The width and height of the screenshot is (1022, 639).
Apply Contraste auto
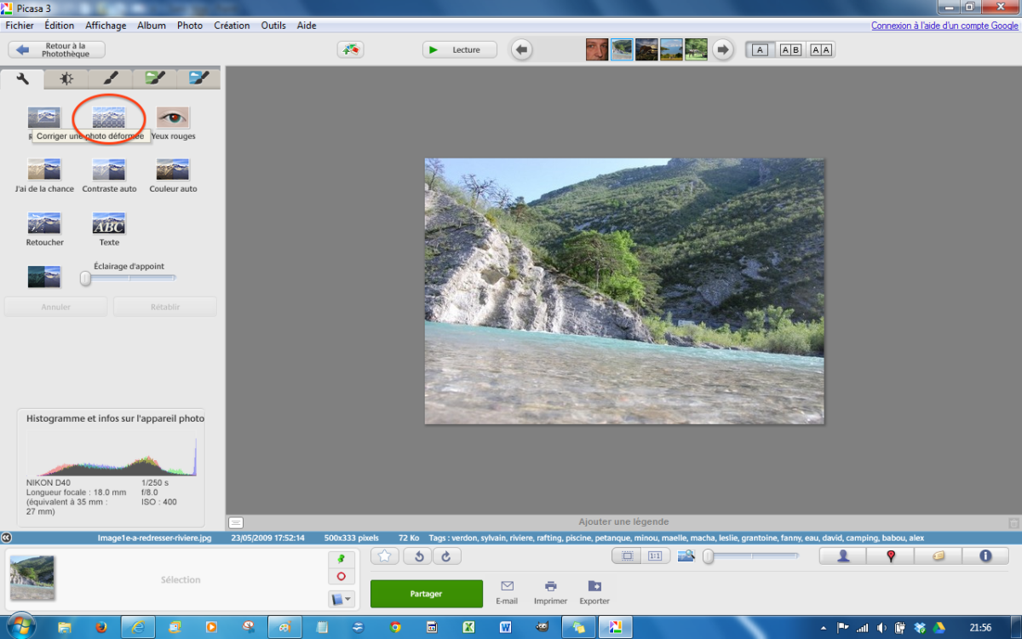(x=109, y=170)
